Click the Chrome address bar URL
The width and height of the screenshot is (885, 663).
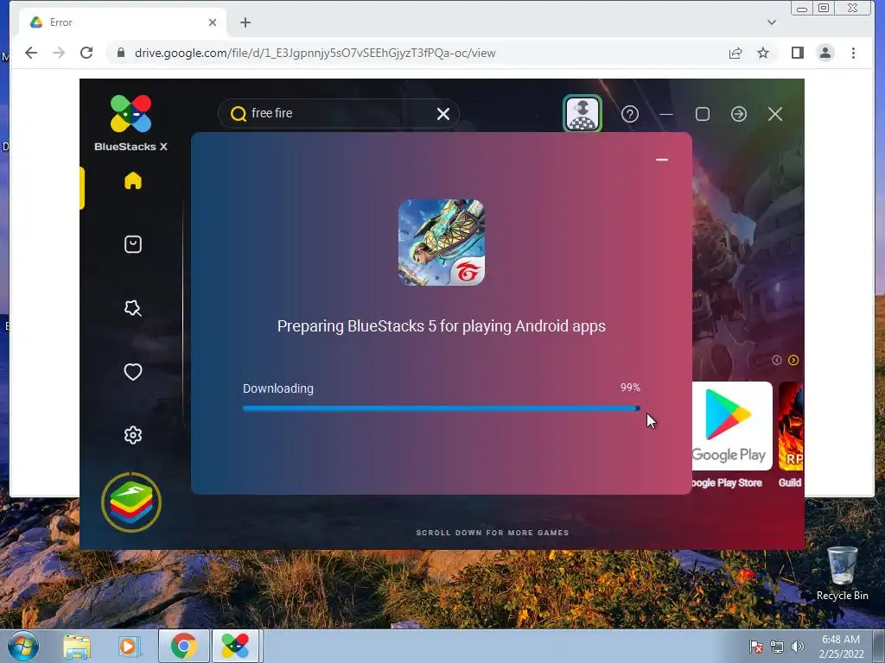coord(315,53)
